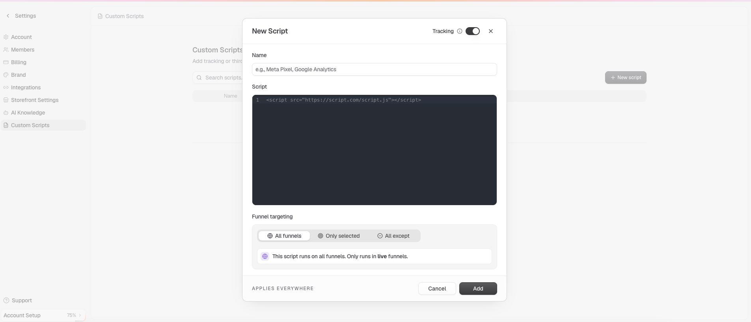Open the Integrations settings page
Viewport: 751px width, 322px height.
coord(43,87)
